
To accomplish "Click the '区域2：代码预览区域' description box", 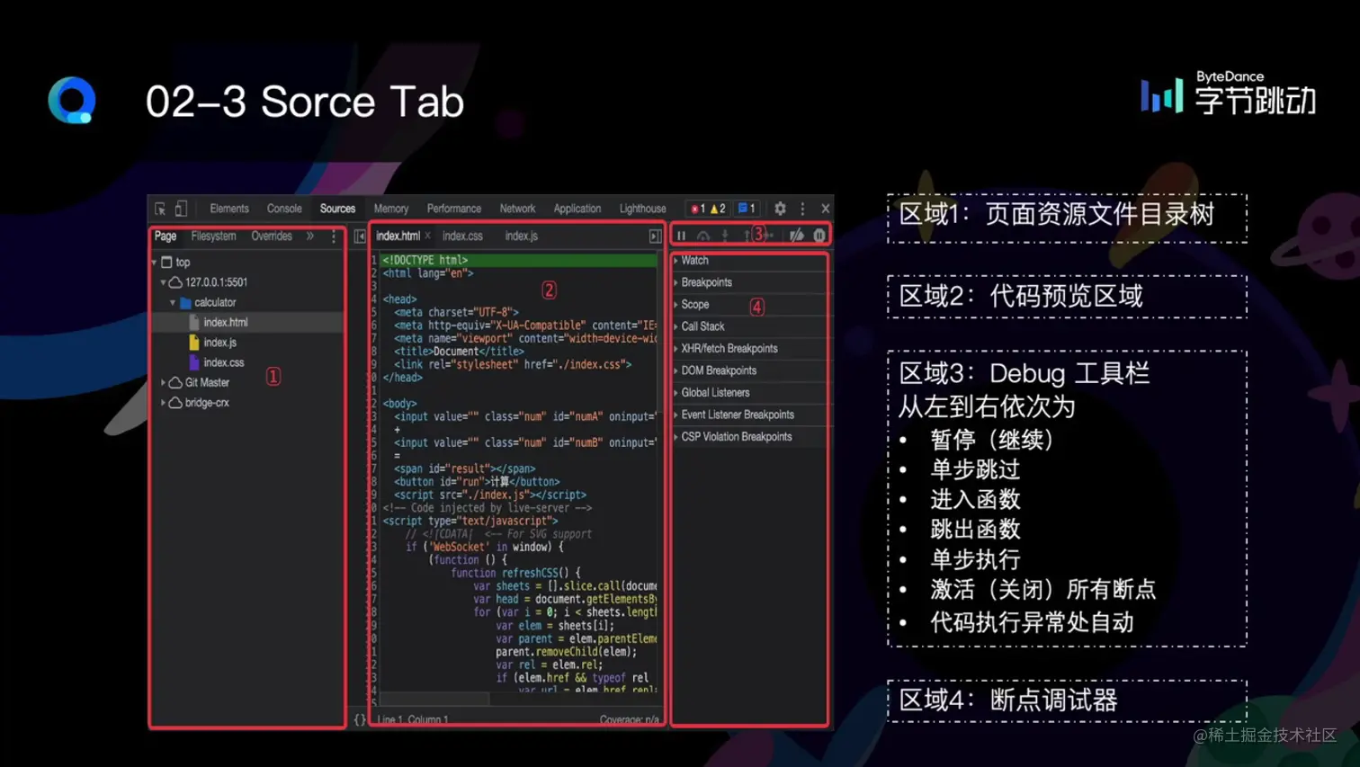I will 1067,297.
